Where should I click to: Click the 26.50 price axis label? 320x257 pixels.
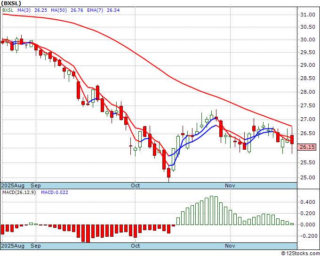(308, 134)
